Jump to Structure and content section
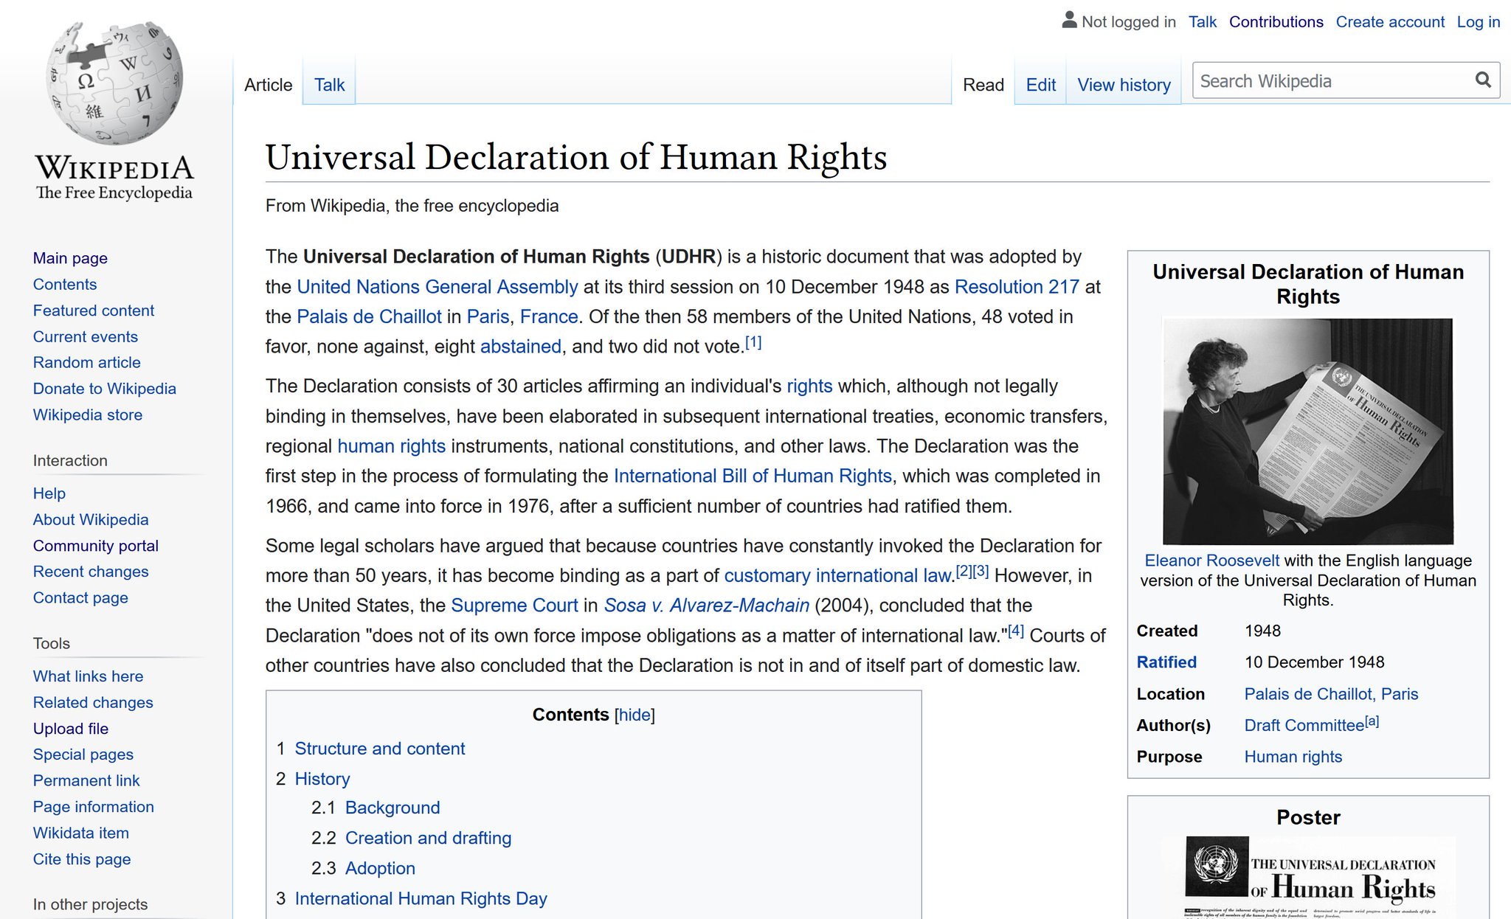The width and height of the screenshot is (1511, 919). click(x=379, y=749)
